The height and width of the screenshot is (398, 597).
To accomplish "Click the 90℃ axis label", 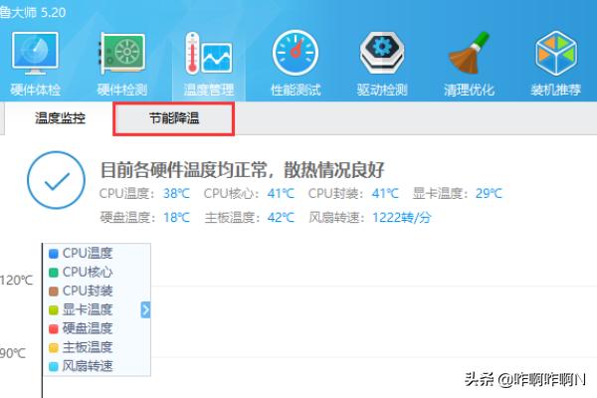I will 13,353.
